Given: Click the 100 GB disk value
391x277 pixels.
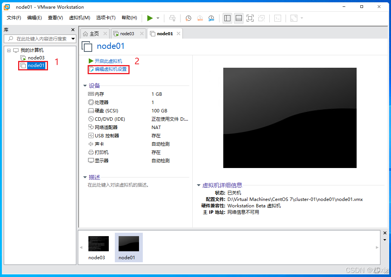Looking at the screenshot, I should pyautogui.click(x=159, y=110).
